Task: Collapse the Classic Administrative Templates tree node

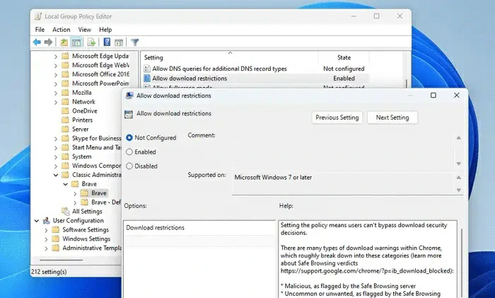Action: (57, 175)
